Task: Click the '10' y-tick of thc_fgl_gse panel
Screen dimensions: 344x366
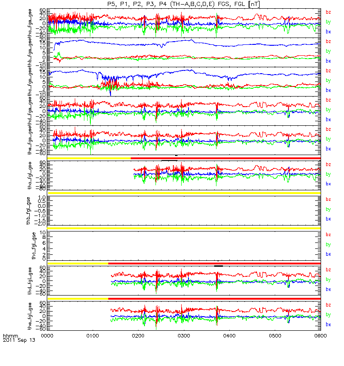Action: tap(43, 233)
